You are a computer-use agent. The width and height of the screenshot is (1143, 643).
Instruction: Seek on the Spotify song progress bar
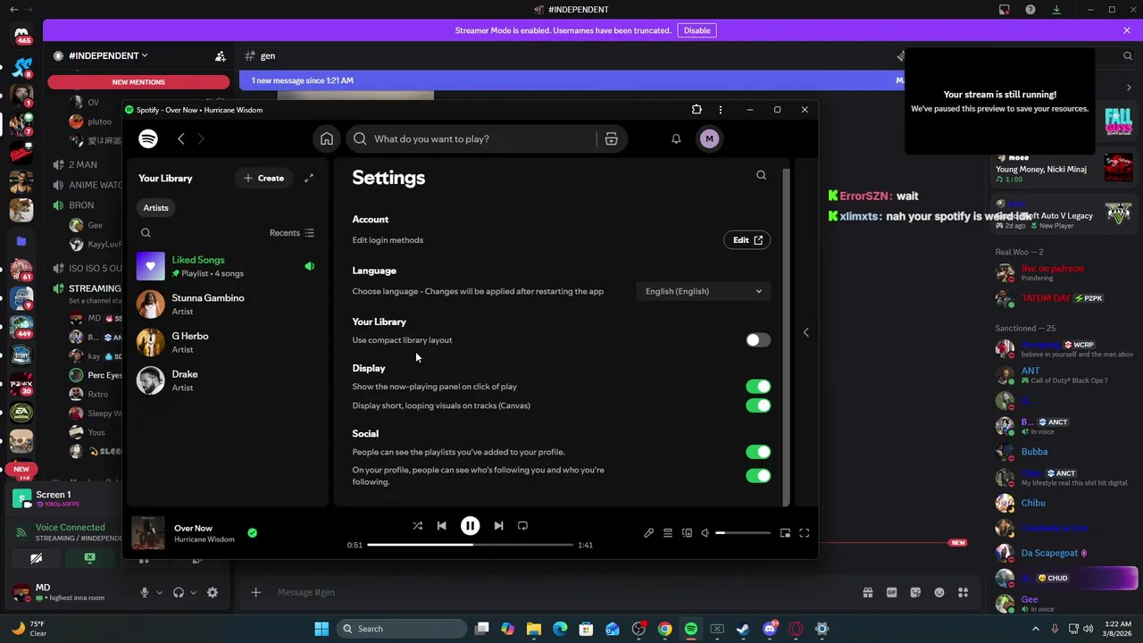470,545
